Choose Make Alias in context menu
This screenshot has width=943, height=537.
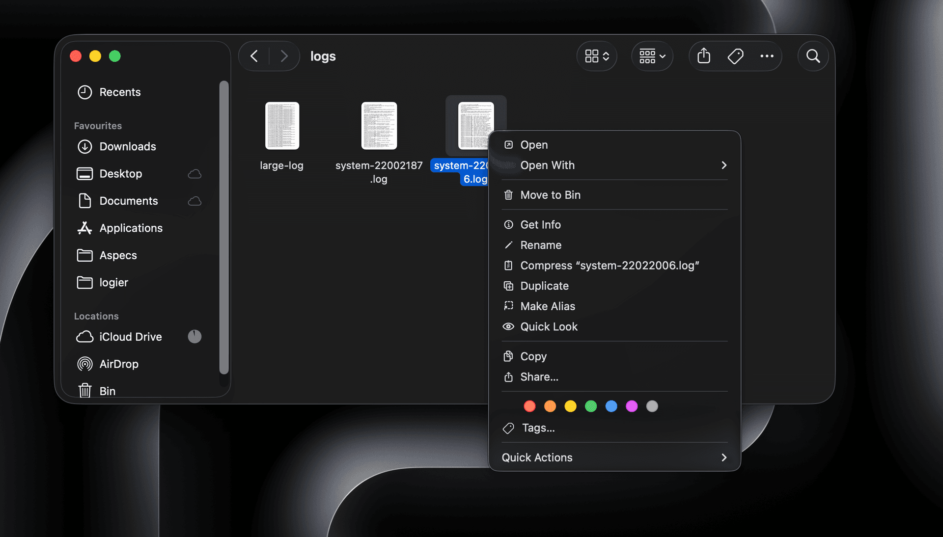614,306
